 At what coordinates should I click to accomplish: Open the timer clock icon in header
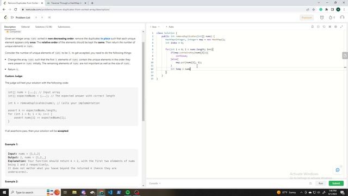tap(322, 17)
